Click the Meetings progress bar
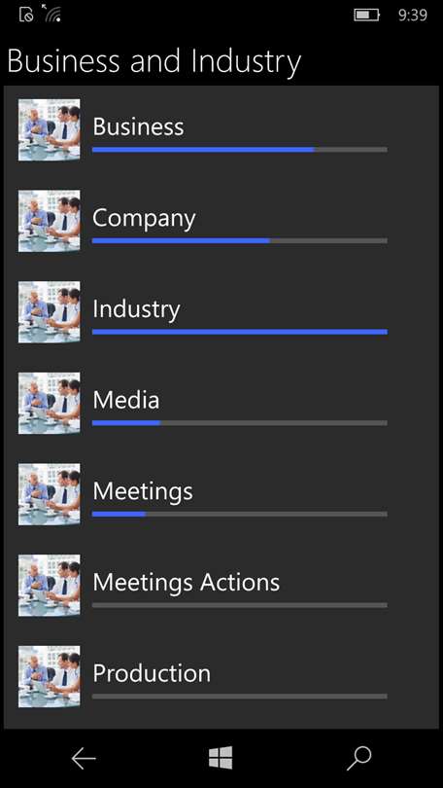This screenshot has height=788, width=443. tap(240, 514)
